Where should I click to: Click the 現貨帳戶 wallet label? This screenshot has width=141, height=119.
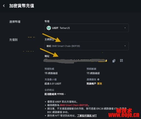pyautogui.click(x=91, y=84)
